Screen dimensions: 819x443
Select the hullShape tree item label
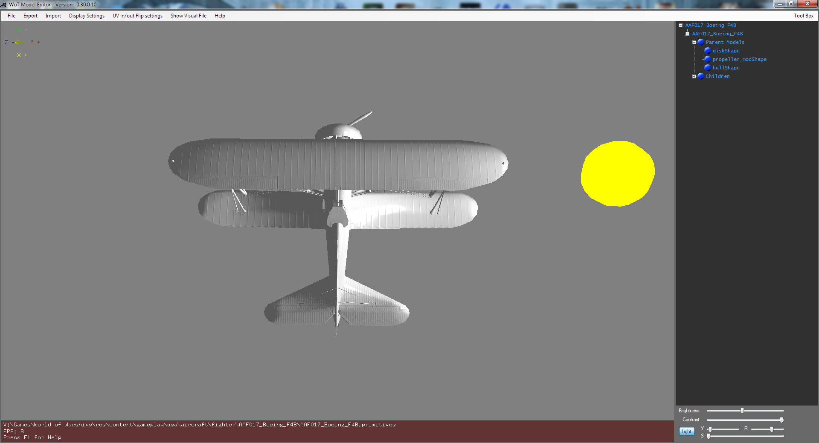(726, 68)
